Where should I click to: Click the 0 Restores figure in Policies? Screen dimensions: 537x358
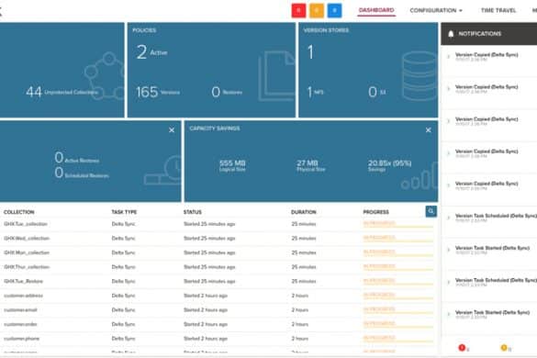pyautogui.click(x=227, y=92)
